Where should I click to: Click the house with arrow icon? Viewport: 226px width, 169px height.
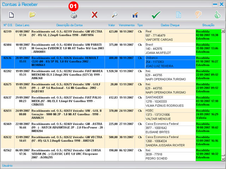[135, 15]
